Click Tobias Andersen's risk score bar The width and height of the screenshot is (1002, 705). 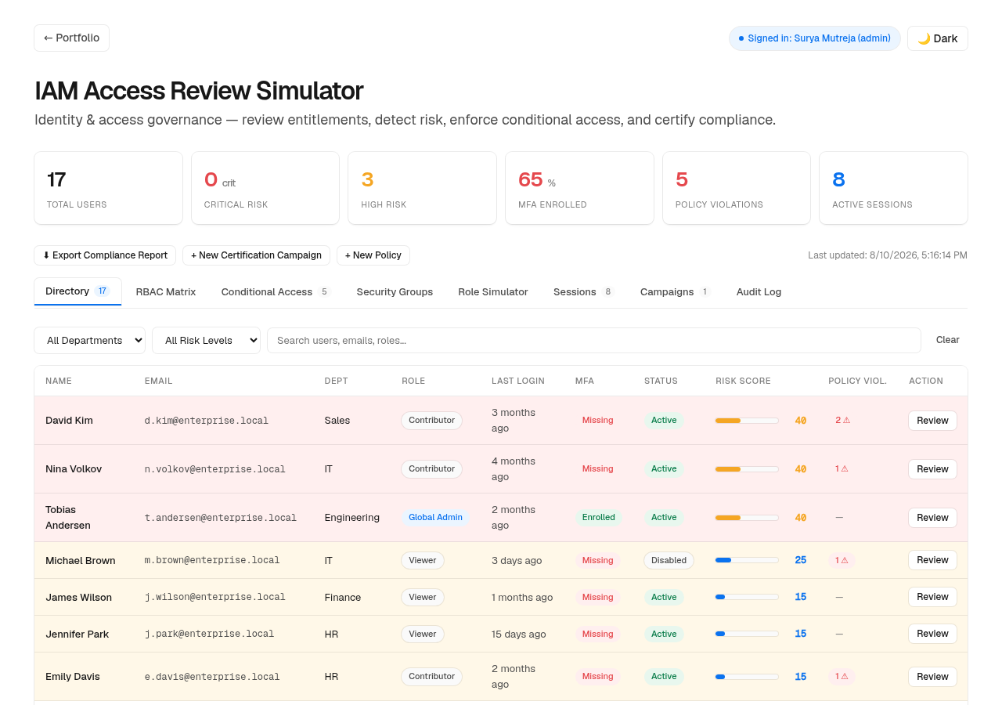747,518
